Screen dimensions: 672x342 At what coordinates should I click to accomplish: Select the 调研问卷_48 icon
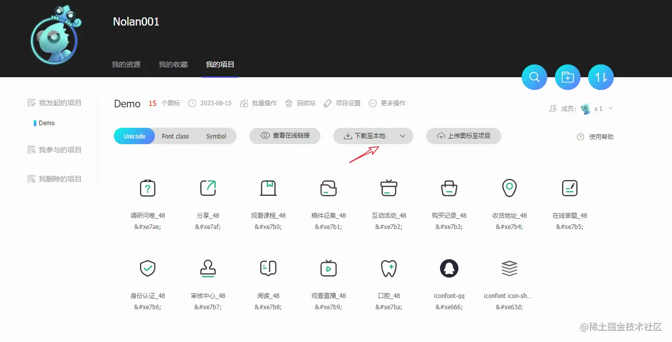147,188
